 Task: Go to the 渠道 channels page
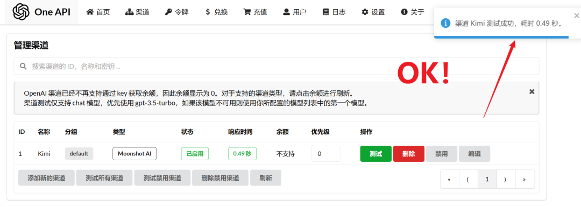click(x=137, y=12)
